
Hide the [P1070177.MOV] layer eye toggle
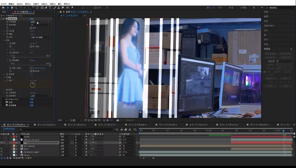tap(2, 152)
